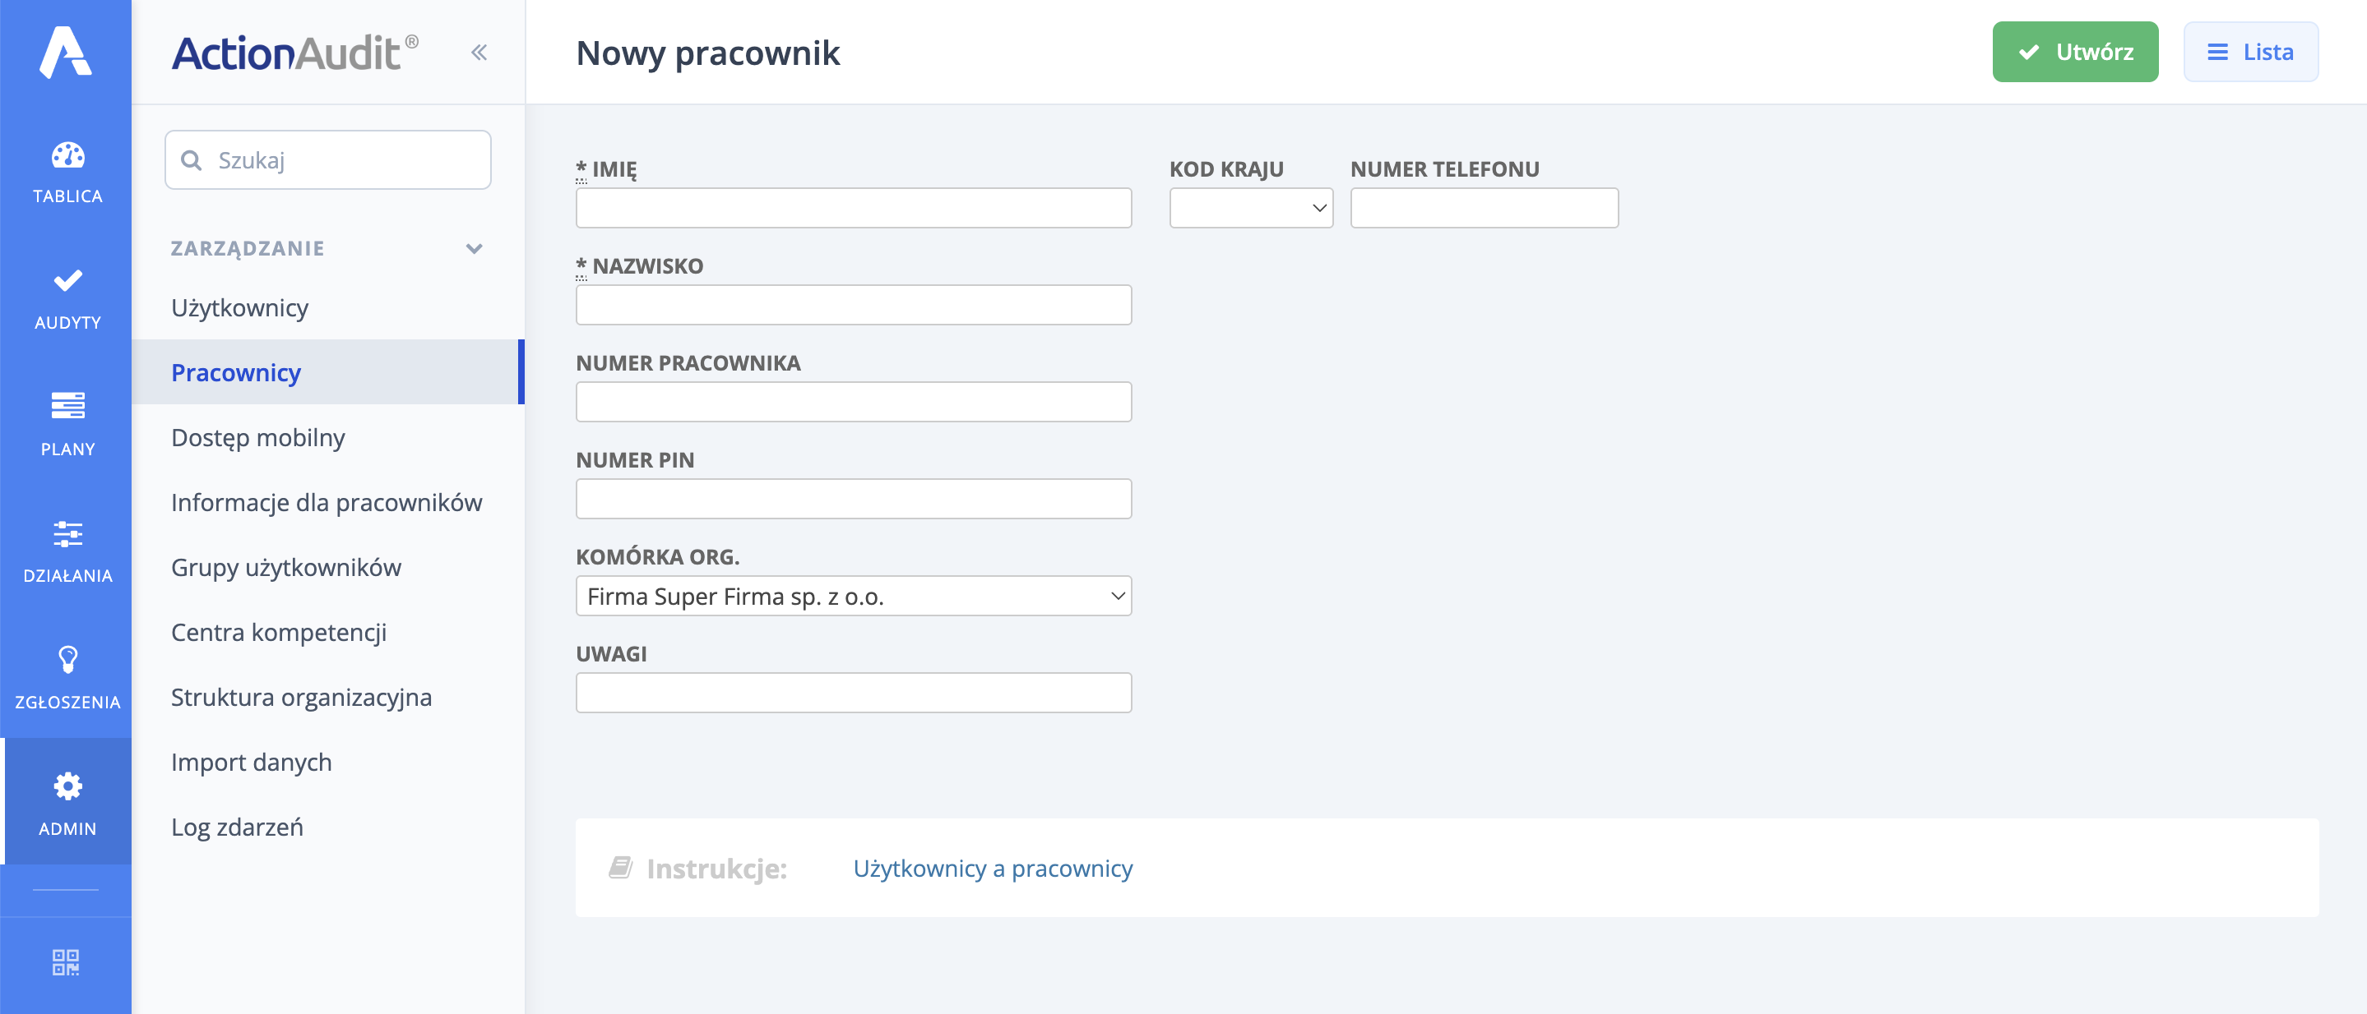The width and height of the screenshot is (2367, 1014).
Task: Open the Tablica dashboard icon in sidebar
Action: 66,156
